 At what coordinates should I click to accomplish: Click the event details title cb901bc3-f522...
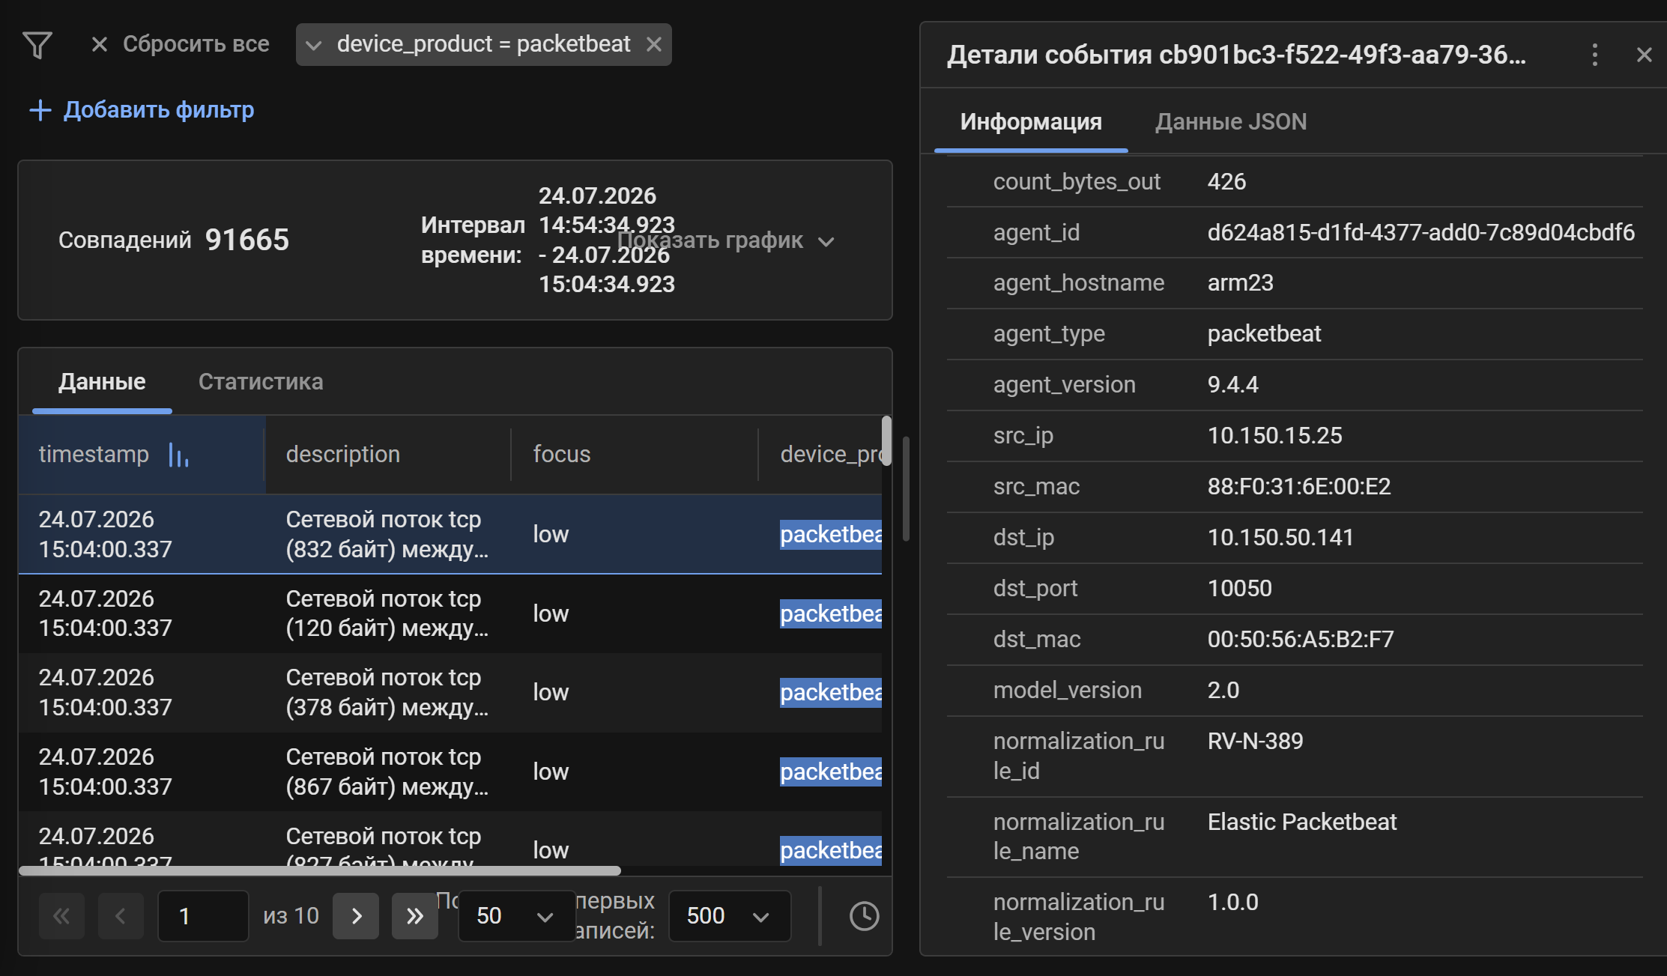pos(1236,55)
